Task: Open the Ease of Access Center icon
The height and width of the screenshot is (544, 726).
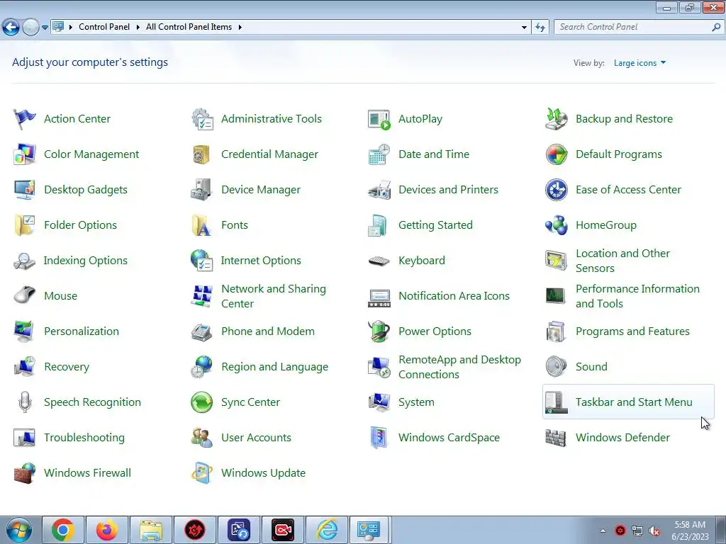Action: coord(556,190)
